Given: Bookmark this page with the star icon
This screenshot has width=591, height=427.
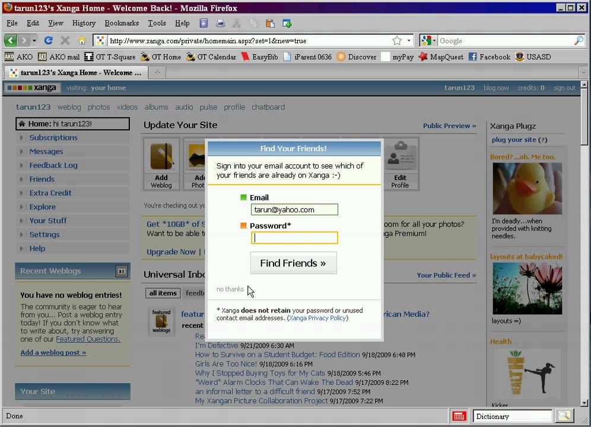Looking at the screenshot, I should 397,40.
